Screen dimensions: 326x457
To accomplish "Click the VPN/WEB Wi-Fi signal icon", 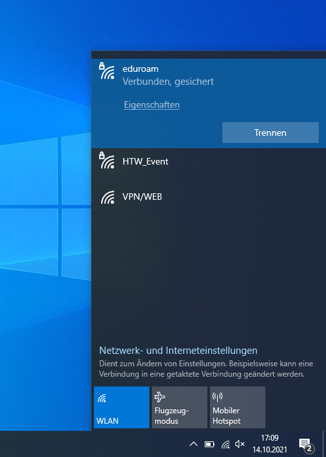I will coord(108,197).
